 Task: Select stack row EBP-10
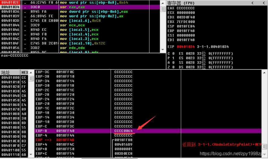pos(148,122)
